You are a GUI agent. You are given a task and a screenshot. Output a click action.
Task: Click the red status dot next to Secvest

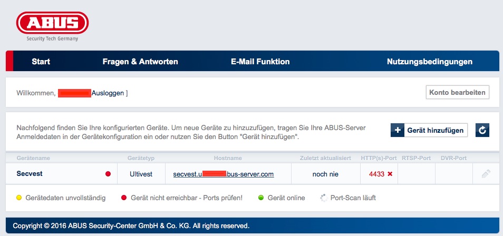click(108, 174)
